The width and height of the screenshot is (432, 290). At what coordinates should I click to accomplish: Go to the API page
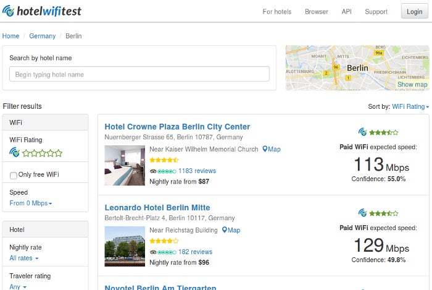(x=347, y=12)
